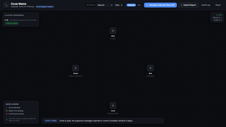Viewport: 226px width, 127px height.
Task: Click the 'GRAPH LEGEND' heading
Action: tap(12, 104)
